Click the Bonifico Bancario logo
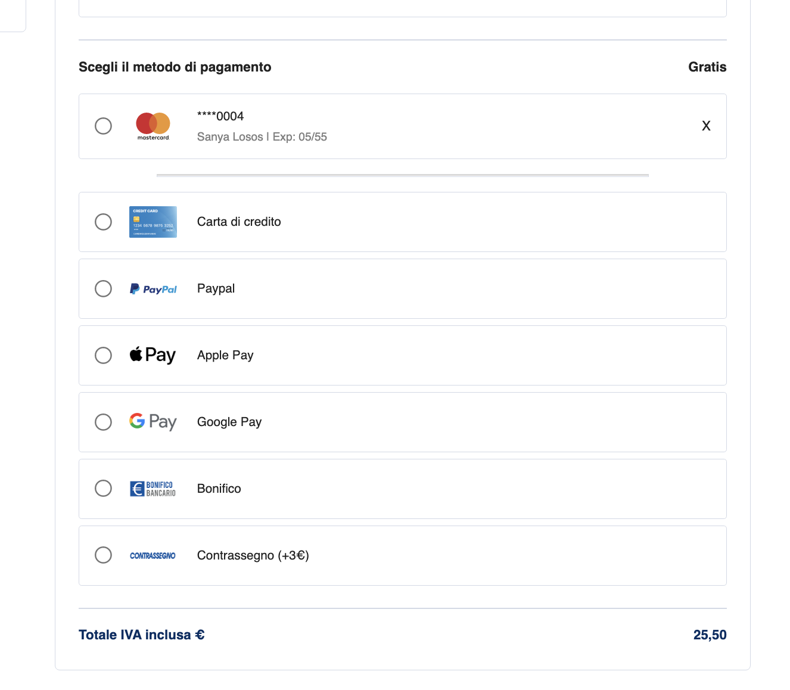This screenshot has width=790, height=690. click(153, 489)
